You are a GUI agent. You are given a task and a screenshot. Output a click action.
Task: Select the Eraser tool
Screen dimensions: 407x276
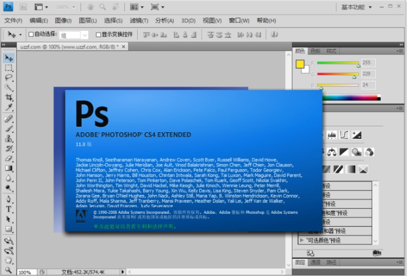(9, 158)
